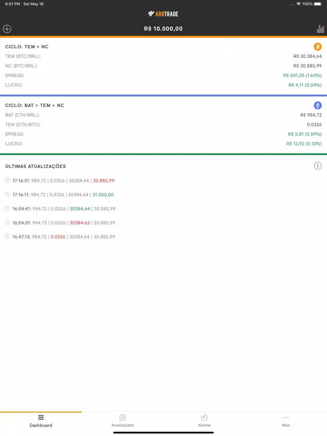The height and width of the screenshot is (436, 327).
Task: Tap the orange Bitcoin coin icon
Action: point(317,47)
